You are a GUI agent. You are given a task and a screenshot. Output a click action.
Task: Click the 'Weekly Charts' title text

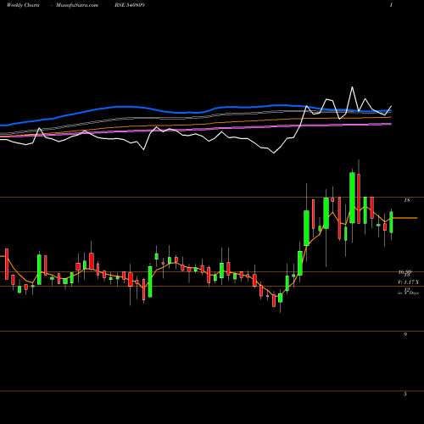point(23,5)
